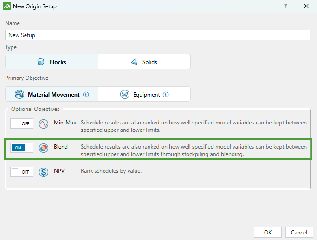The width and height of the screenshot is (317, 240).
Task: Click the Min-Max waveform icon
Action: tap(44, 124)
